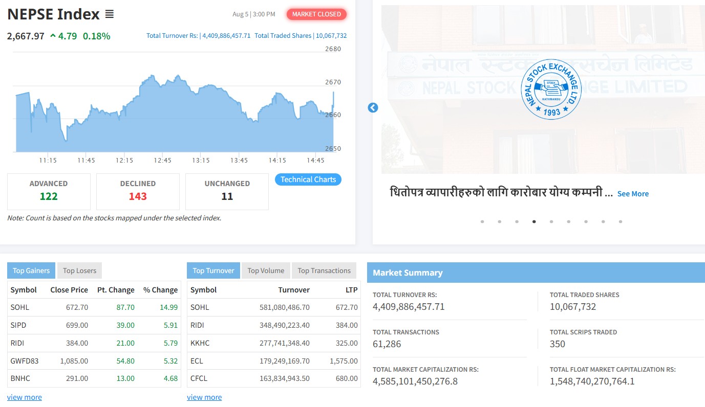Image resolution: width=705 pixels, height=407 pixels.
Task: Switch to Top Losers tab
Action: [x=79, y=270]
